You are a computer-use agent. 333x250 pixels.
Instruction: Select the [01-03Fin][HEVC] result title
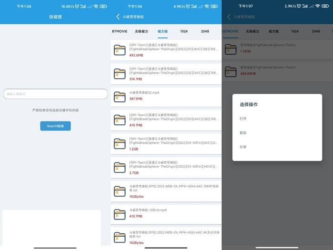[x=174, y=165]
